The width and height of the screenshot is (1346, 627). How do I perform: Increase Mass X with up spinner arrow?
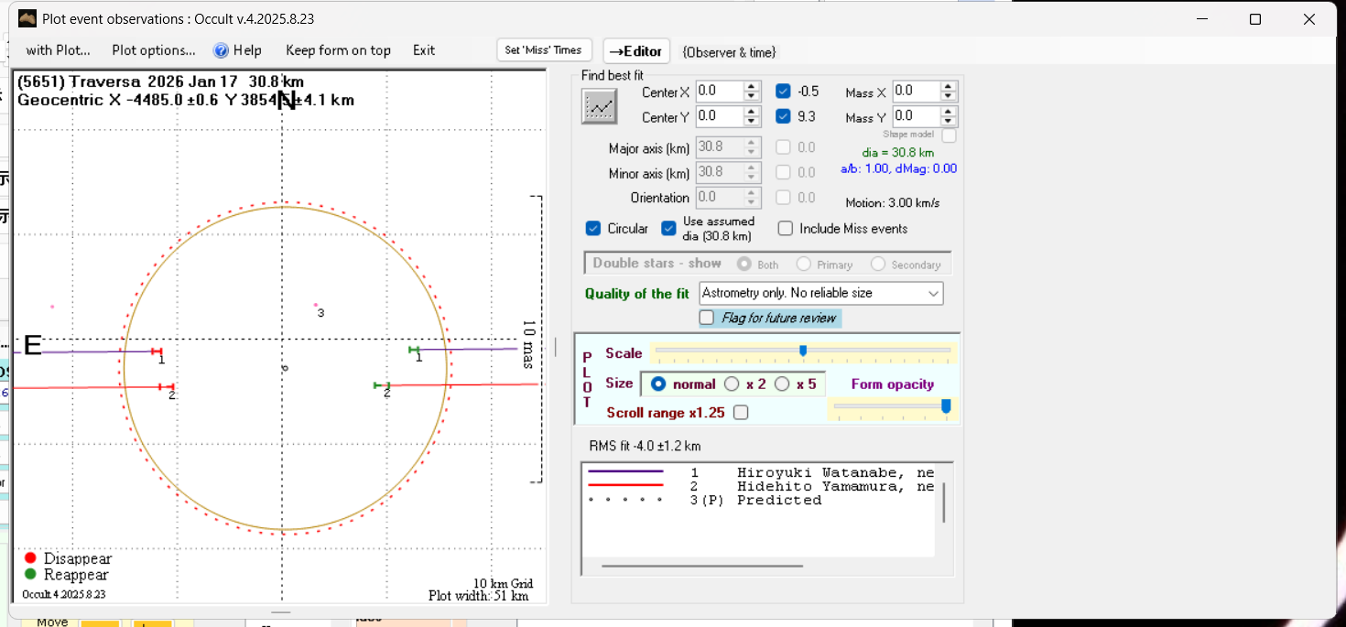coord(949,87)
